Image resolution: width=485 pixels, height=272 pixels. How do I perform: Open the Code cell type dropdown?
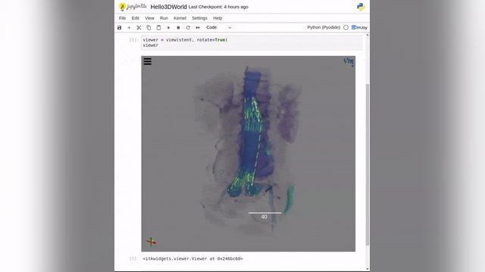[x=219, y=27]
